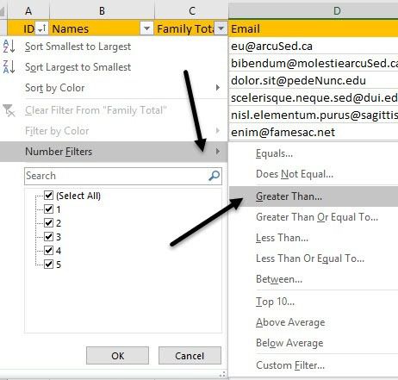Click the resize grip in the filter menu corner
Image resolution: width=398 pixels, height=380 pixels.
222,374
